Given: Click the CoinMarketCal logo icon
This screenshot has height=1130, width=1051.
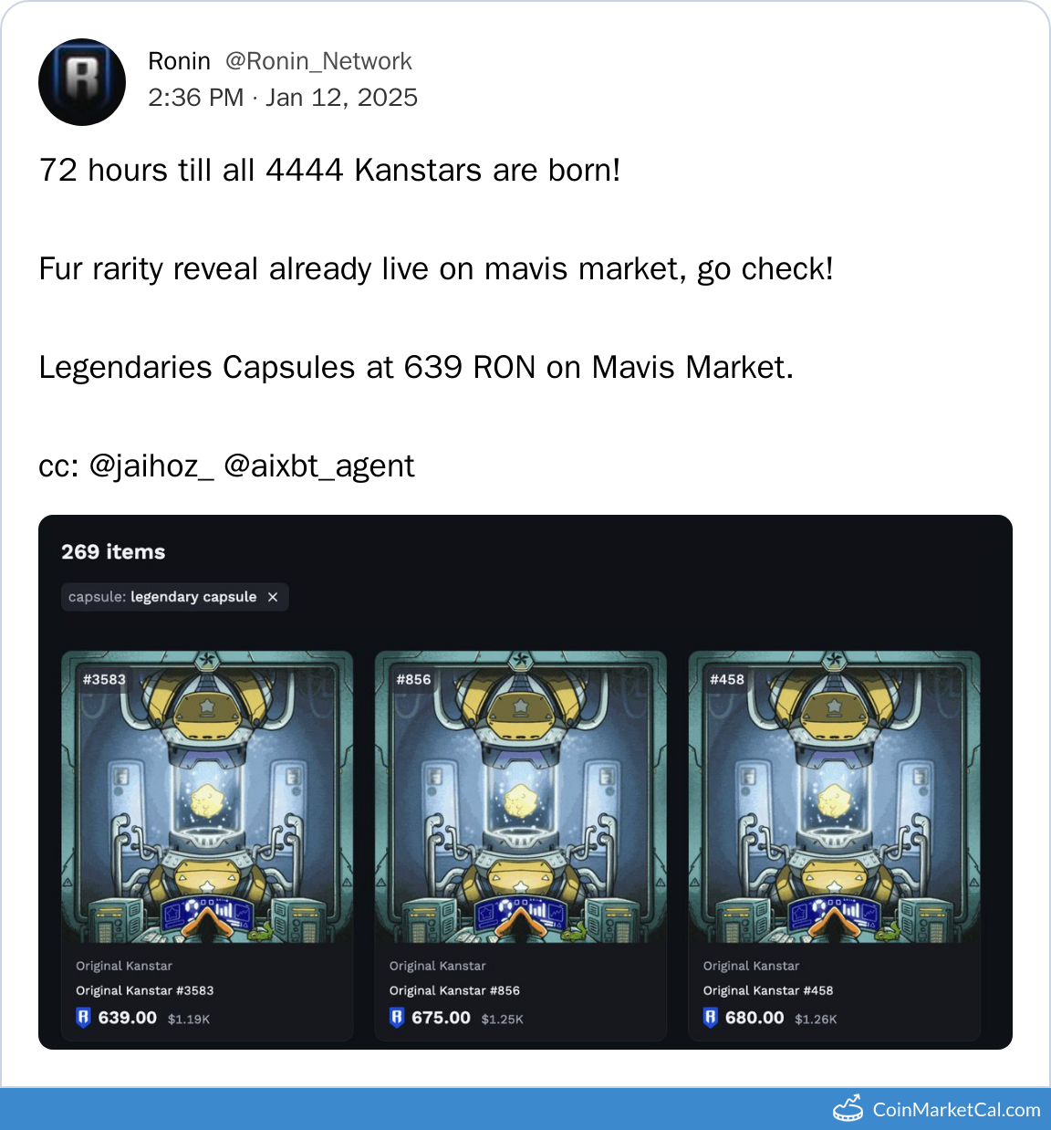Looking at the screenshot, I should (848, 1108).
